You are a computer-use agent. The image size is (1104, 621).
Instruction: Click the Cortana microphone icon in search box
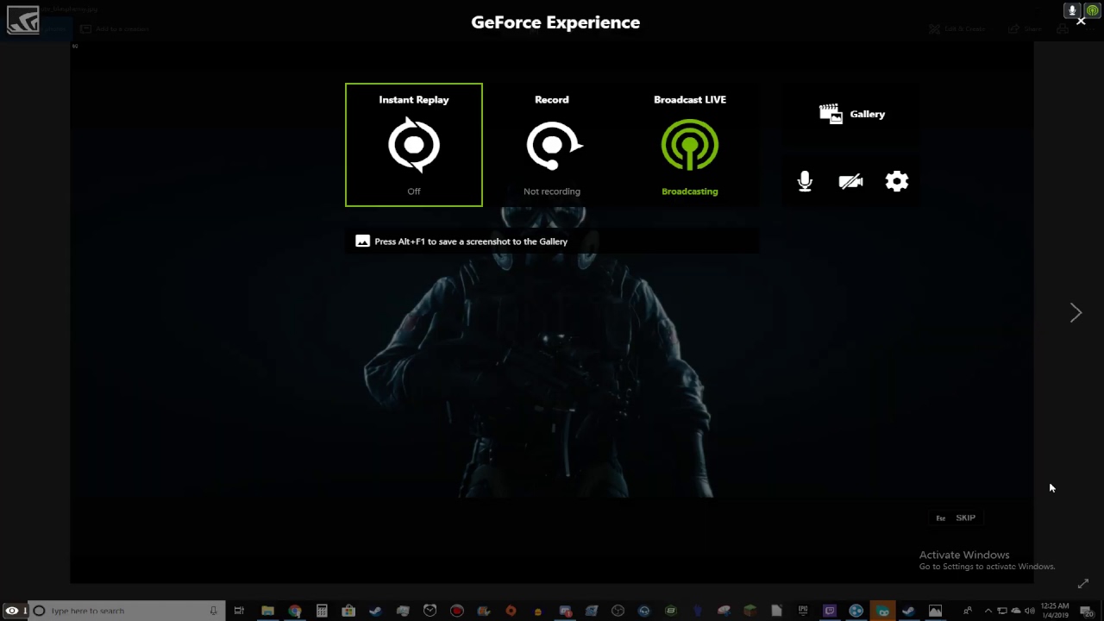pyautogui.click(x=213, y=611)
